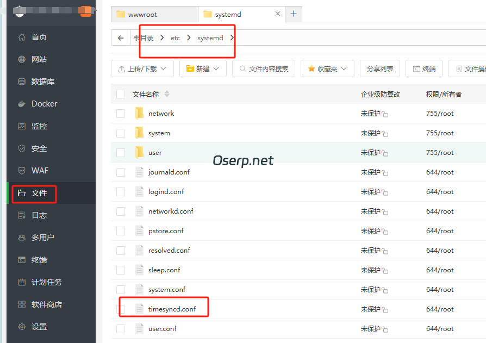This screenshot has width=486, height=343.
Task: Select the checkbox next to network folder
Action: click(x=120, y=113)
